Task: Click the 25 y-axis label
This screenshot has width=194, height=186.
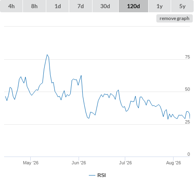Action: coord(187,122)
